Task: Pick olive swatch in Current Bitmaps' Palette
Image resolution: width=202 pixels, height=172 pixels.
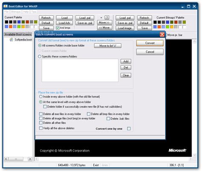Action: [184, 22]
